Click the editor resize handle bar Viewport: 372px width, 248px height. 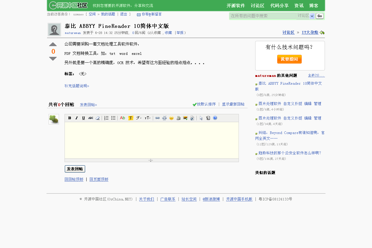coord(152,160)
